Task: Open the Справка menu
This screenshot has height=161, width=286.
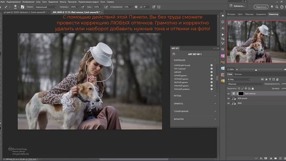Action: (x=110, y=2)
